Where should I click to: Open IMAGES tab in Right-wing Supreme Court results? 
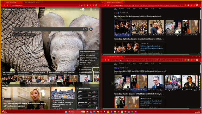pos(134,8)
